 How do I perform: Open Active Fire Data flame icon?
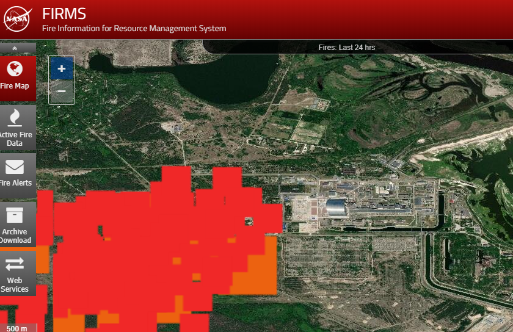(x=15, y=117)
